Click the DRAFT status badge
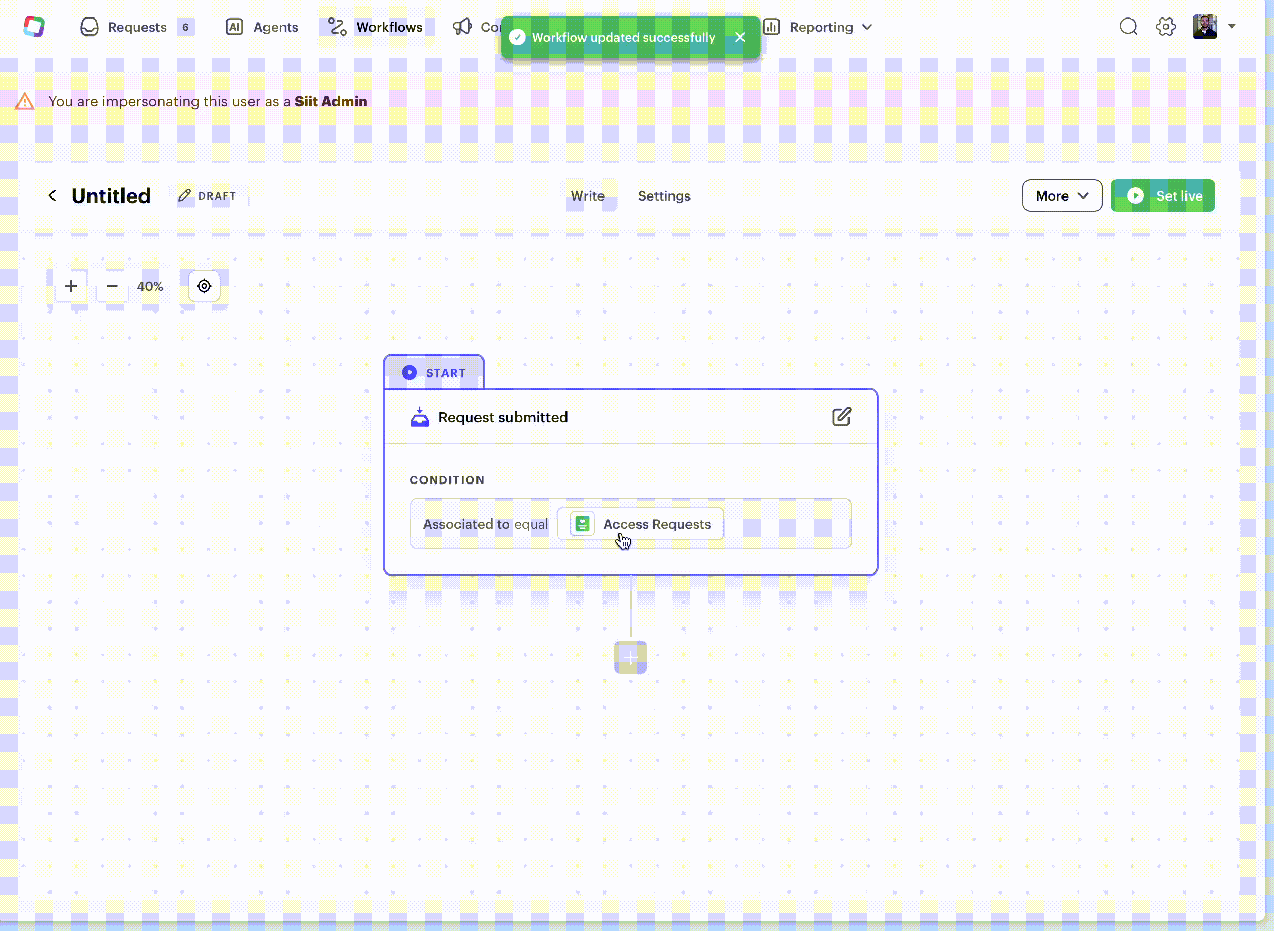This screenshot has width=1274, height=931. (x=208, y=195)
